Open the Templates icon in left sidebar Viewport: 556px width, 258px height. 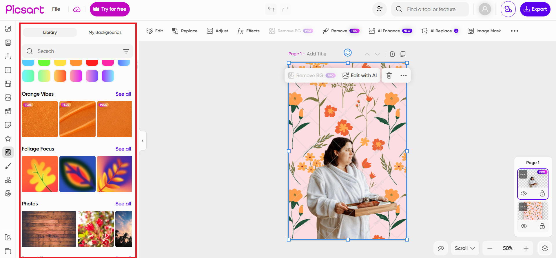(x=8, y=42)
